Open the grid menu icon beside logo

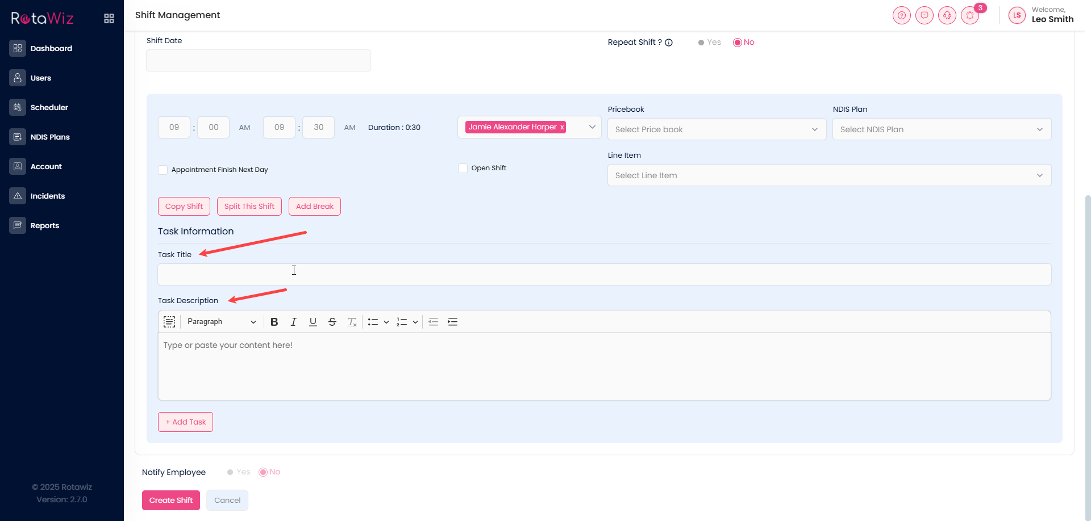[109, 18]
